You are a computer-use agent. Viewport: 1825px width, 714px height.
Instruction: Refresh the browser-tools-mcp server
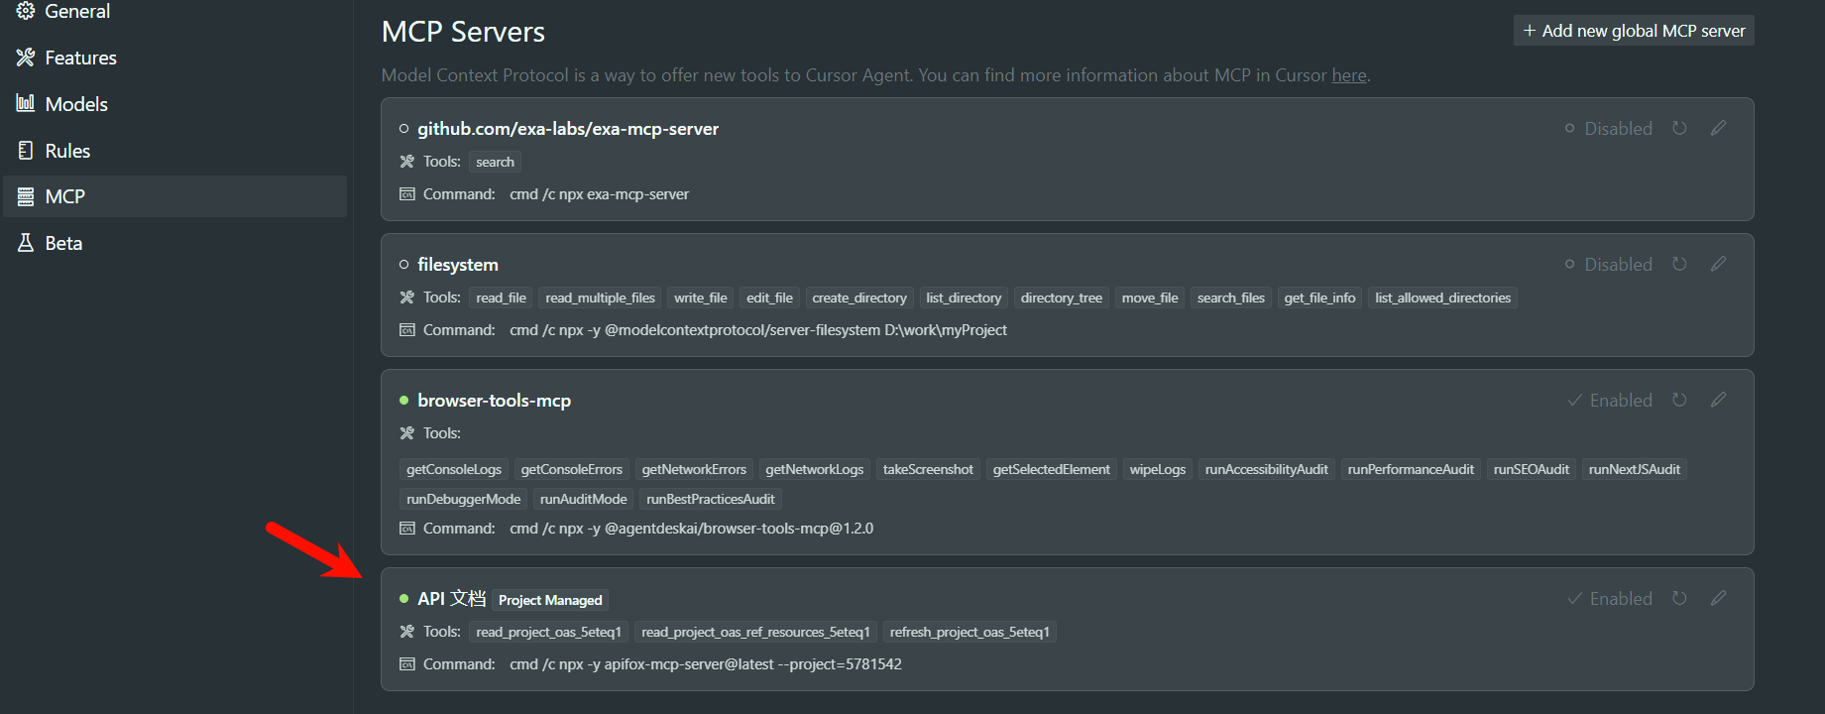click(1679, 400)
